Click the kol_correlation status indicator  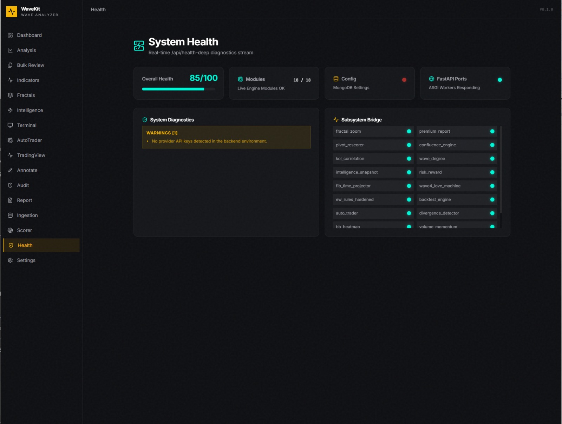point(409,159)
